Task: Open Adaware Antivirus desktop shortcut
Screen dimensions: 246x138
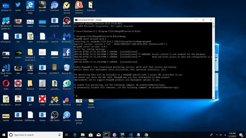Action: point(79,7)
